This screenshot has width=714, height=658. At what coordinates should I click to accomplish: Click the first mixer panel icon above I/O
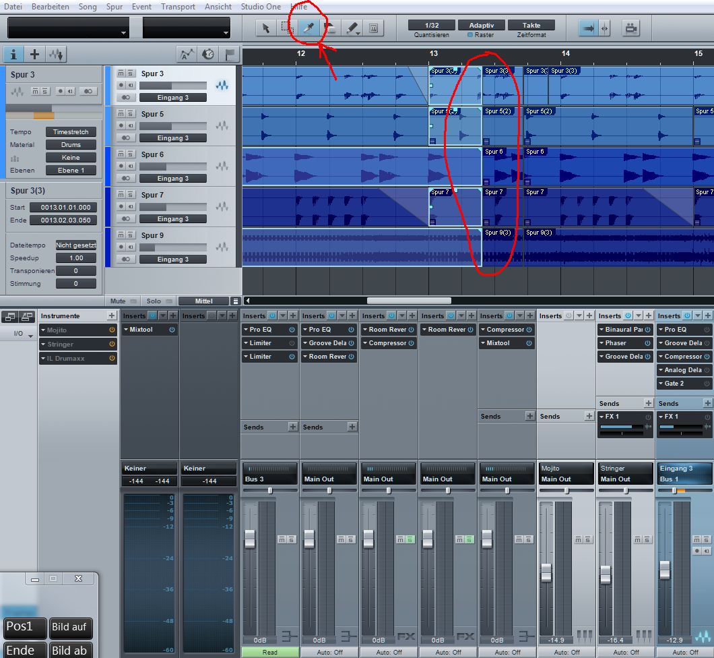point(10,316)
